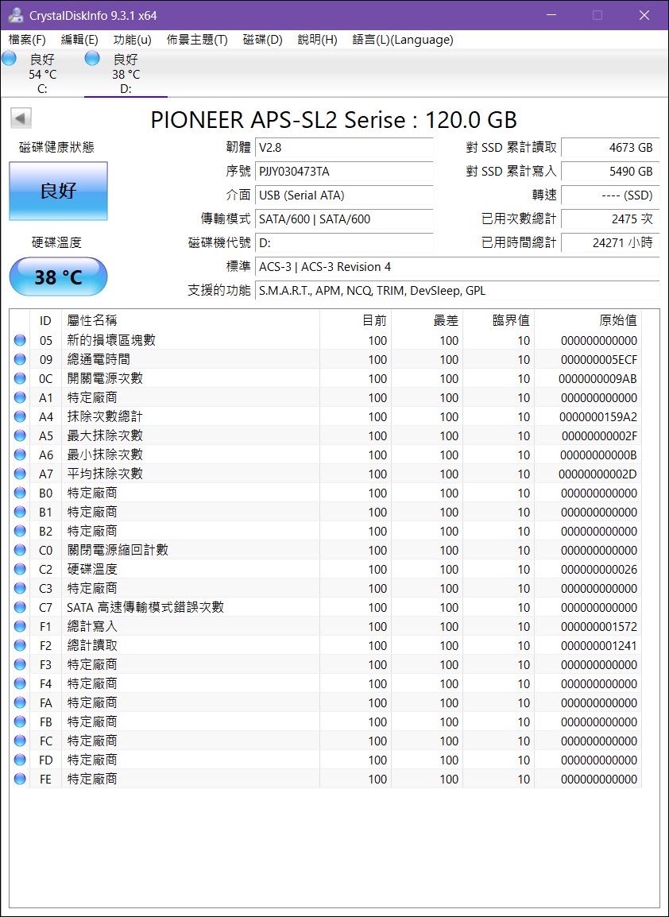Viewport: 669px width, 917px height.
Task: Select the D: drive status orb
Action: (92, 58)
